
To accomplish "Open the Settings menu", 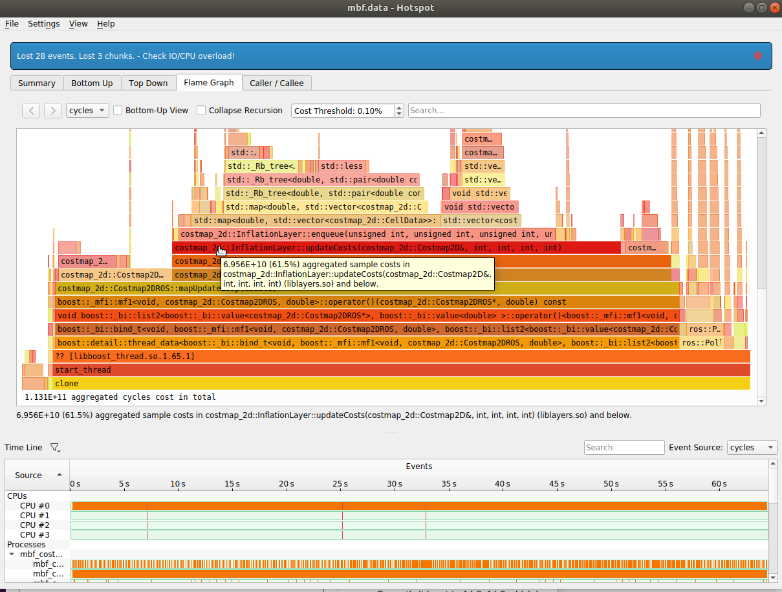I will [43, 23].
